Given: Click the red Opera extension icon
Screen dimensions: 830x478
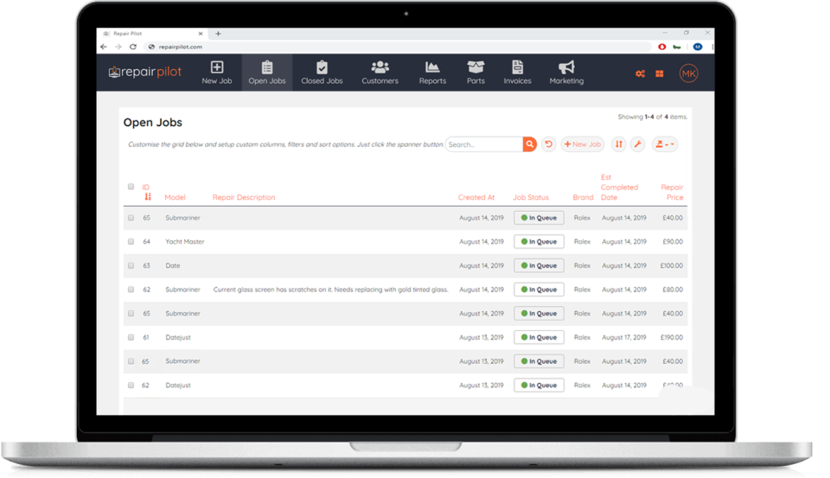Looking at the screenshot, I should click(661, 47).
